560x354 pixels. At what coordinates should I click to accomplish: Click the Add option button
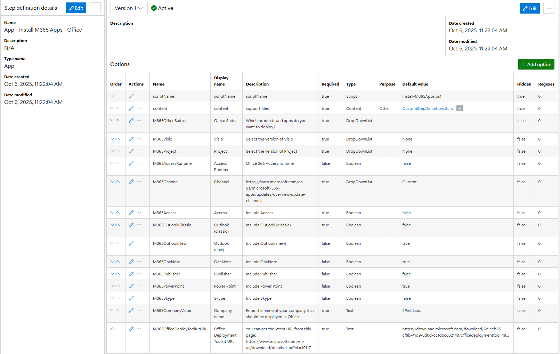[x=536, y=64]
